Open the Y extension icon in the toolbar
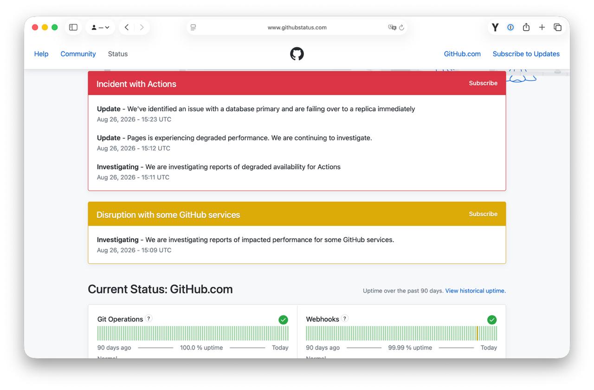 495,27
